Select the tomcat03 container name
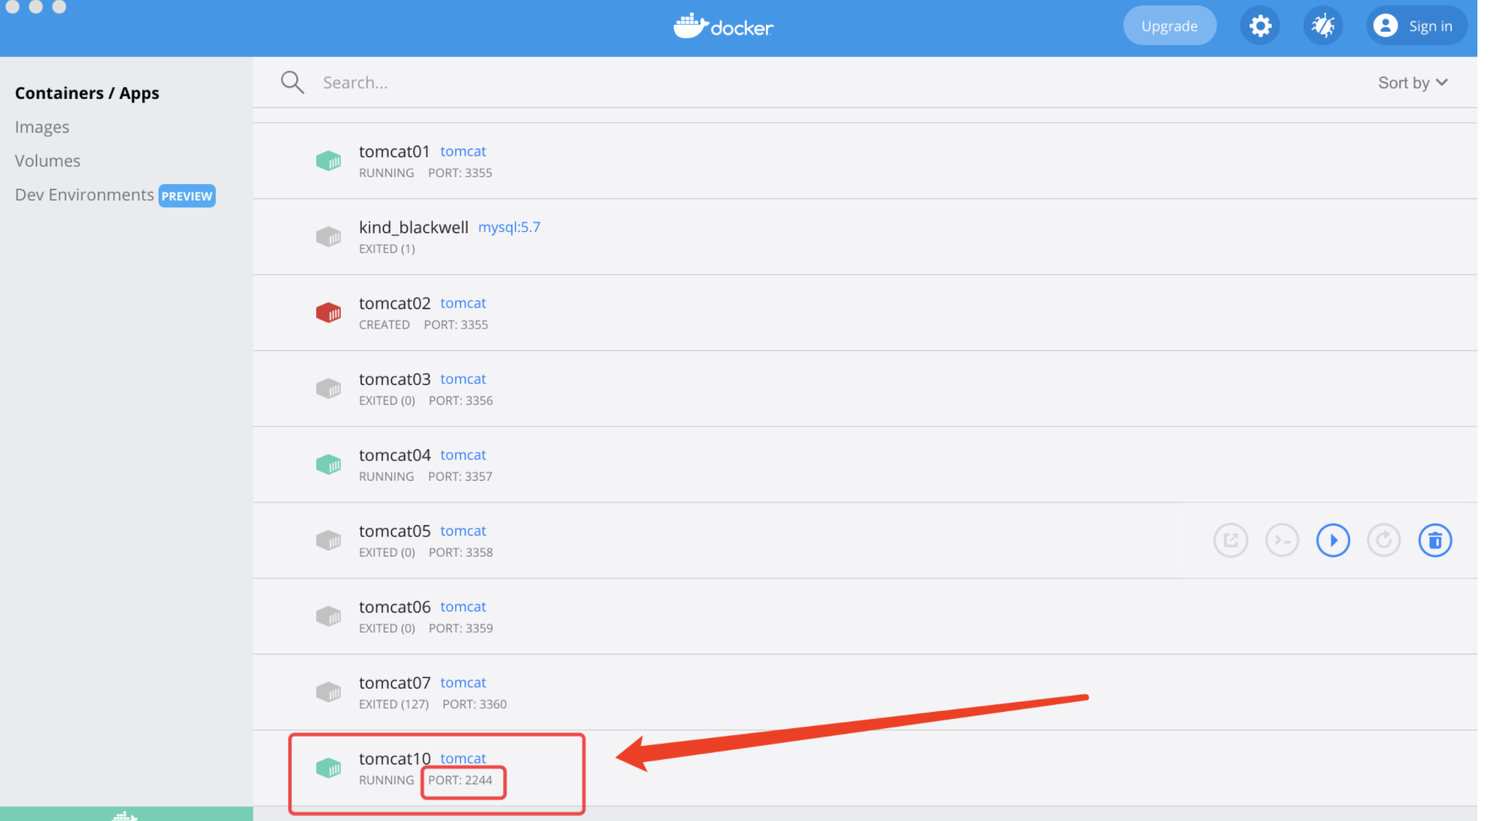 pyautogui.click(x=394, y=379)
